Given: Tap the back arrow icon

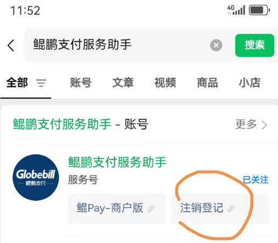Looking at the screenshot, I should point(11,45).
